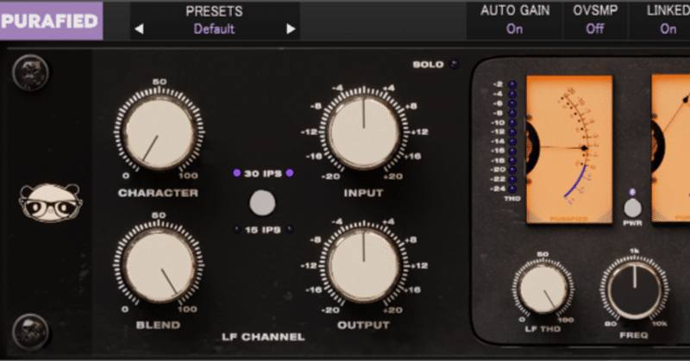Click the purple LED left of 30 IPS
This screenshot has width=690, height=361.
click(x=236, y=173)
